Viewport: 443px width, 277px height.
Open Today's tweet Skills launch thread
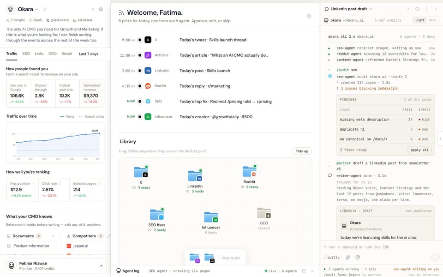[x=213, y=40]
